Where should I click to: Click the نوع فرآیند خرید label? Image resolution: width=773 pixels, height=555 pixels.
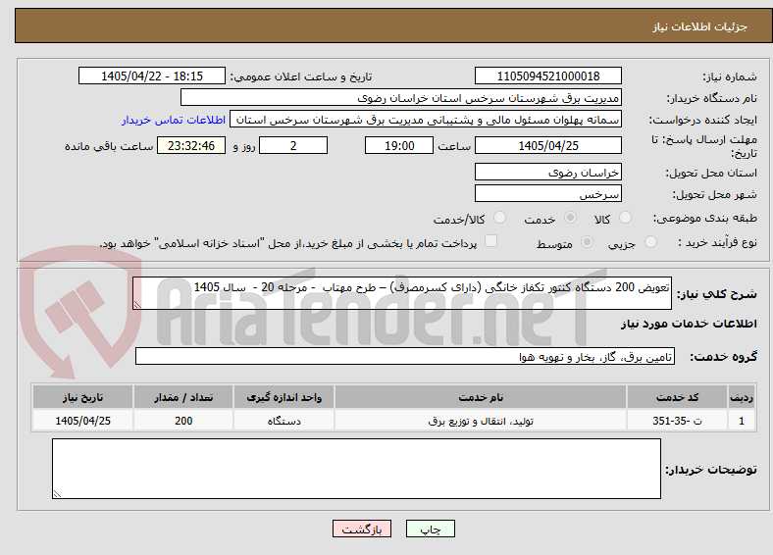718,242
